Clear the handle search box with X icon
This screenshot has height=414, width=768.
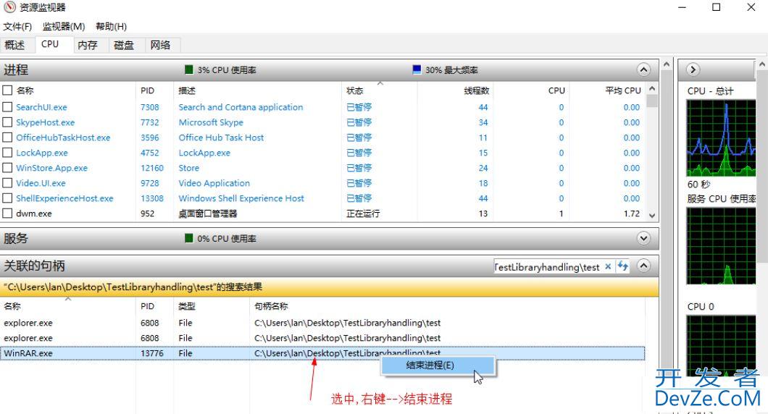(x=608, y=266)
